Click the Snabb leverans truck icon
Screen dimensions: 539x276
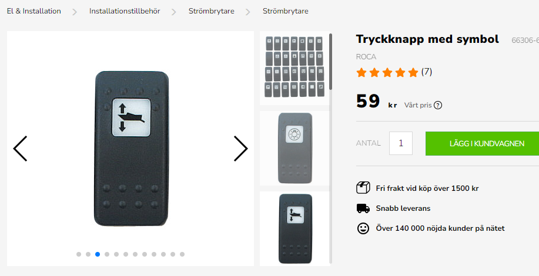[363, 208]
